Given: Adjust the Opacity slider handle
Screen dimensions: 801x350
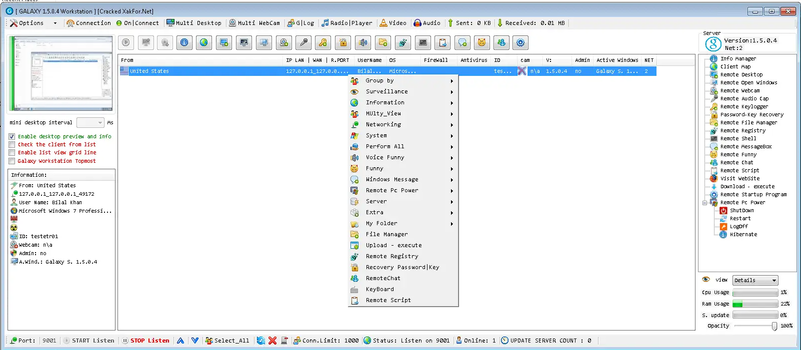Looking at the screenshot, I should click(774, 326).
